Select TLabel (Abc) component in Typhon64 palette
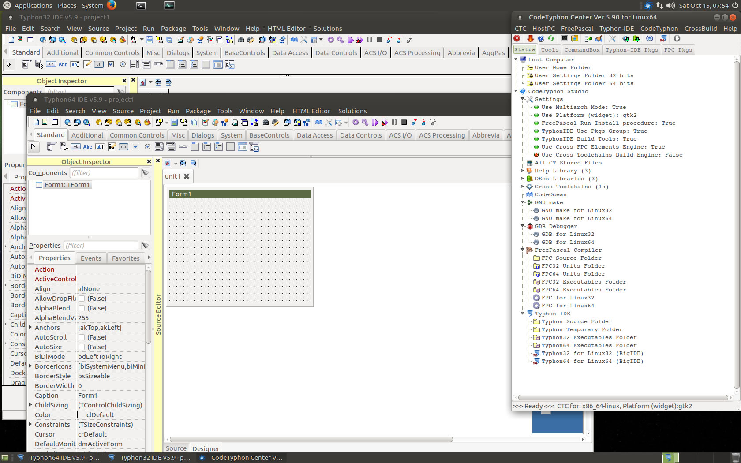The height and width of the screenshot is (463, 741). (87, 147)
